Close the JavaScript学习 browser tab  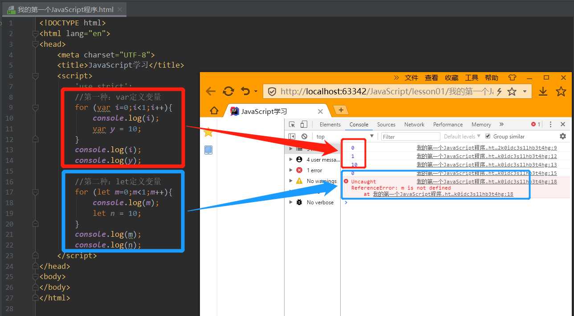320,112
